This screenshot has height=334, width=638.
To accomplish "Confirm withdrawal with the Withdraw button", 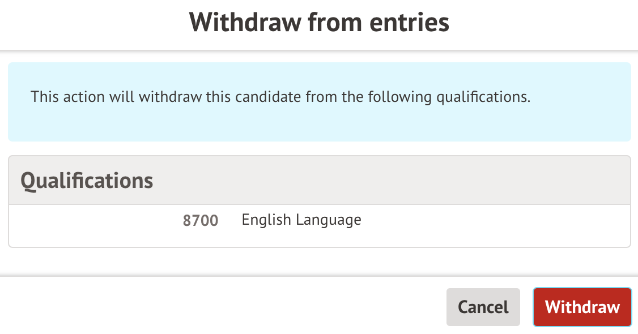I will tap(582, 307).
